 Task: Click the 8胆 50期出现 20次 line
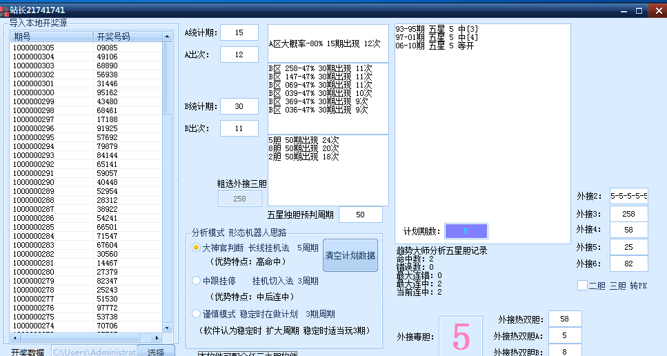click(303, 148)
